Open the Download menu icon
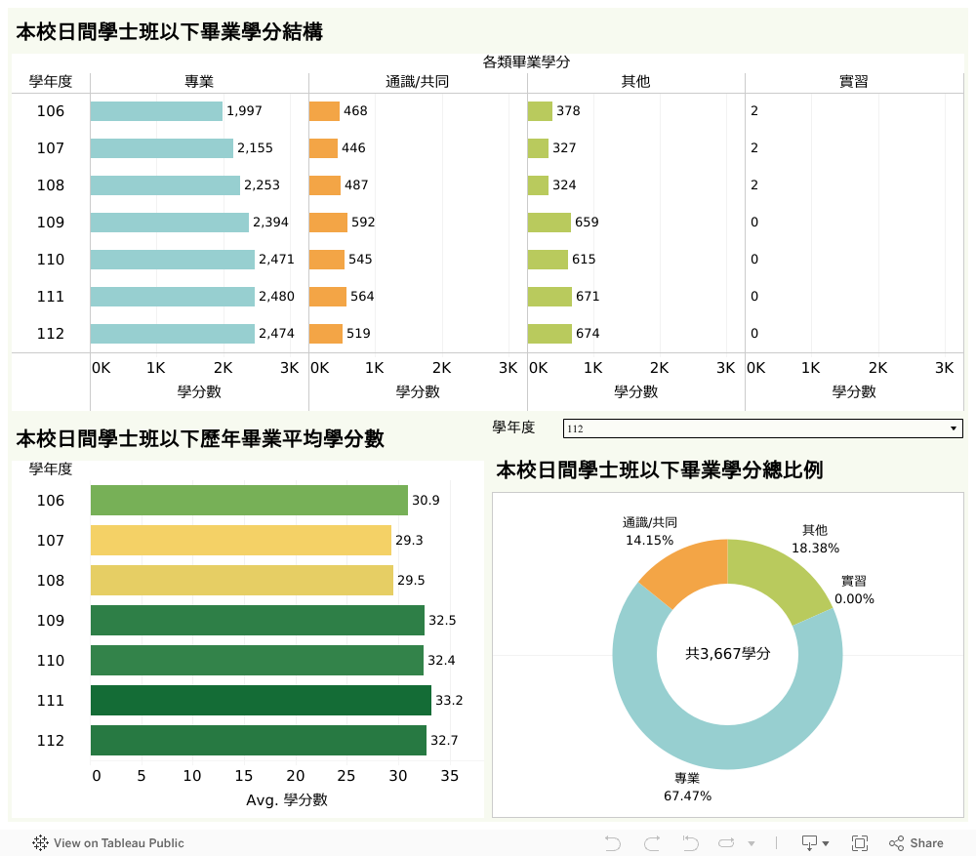The height and width of the screenshot is (856, 976). 815,843
